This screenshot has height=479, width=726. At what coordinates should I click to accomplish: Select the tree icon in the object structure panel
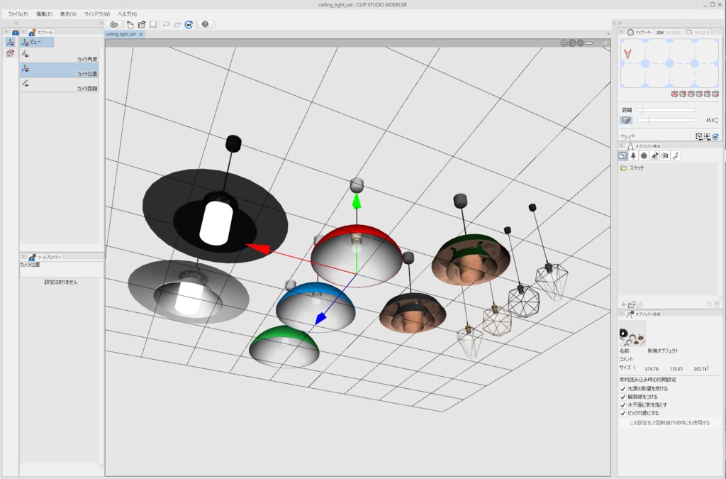tap(634, 156)
